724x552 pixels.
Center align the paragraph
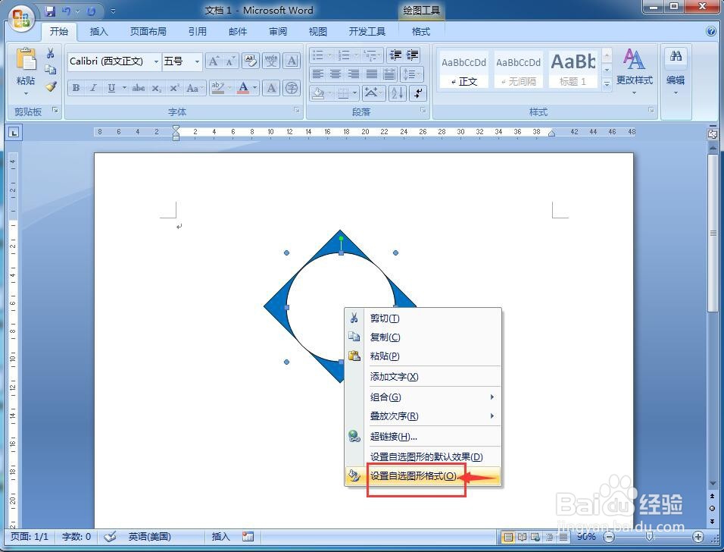[335, 74]
